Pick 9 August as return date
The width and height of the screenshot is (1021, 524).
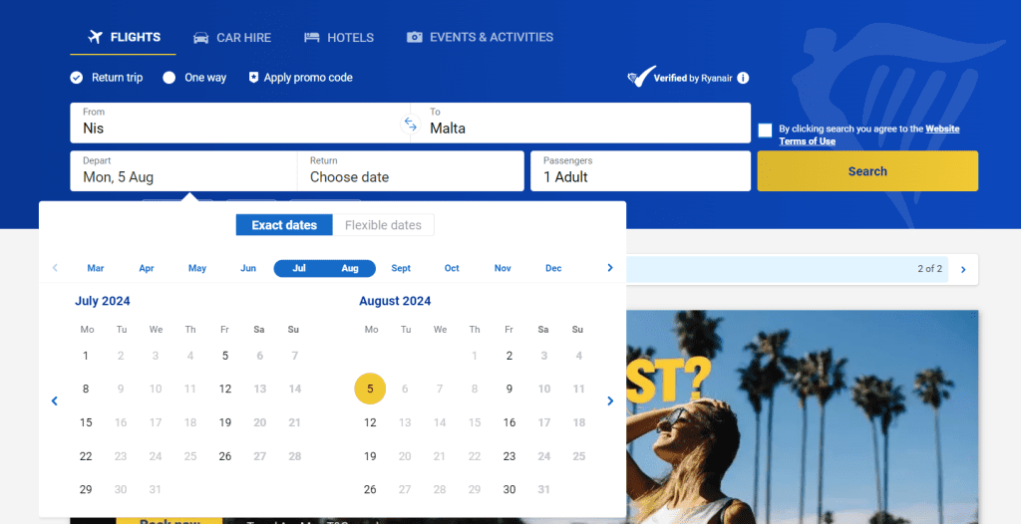tap(510, 389)
